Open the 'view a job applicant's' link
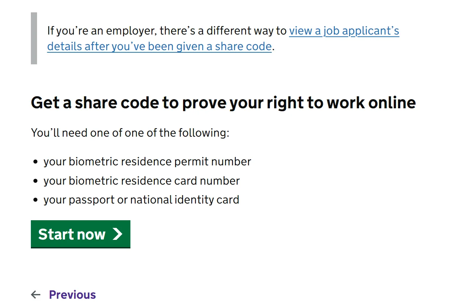 click(344, 31)
